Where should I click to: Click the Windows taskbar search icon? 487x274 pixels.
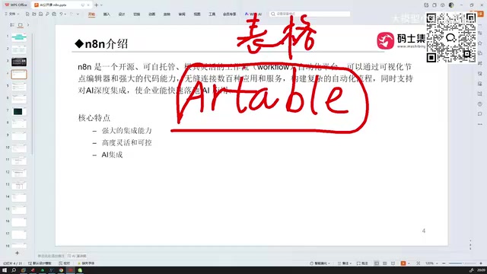tap(14, 270)
